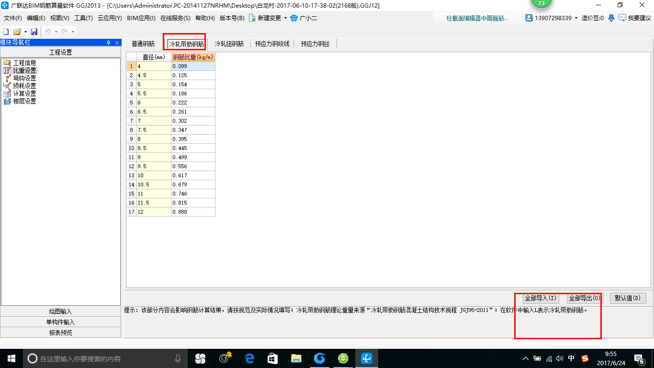654x368 pixels.
Task: Close the 模块导航栏 panel
Action: pyautogui.click(x=117, y=43)
